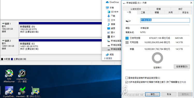
Task: Open the 以前的版本 tab
Action: (136, 9)
